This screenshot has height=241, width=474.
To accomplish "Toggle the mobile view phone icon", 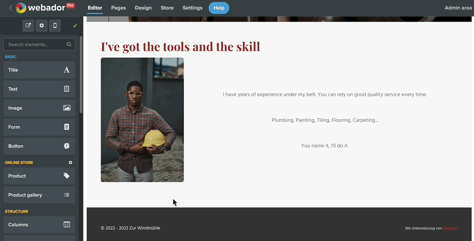I will [x=55, y=25].
